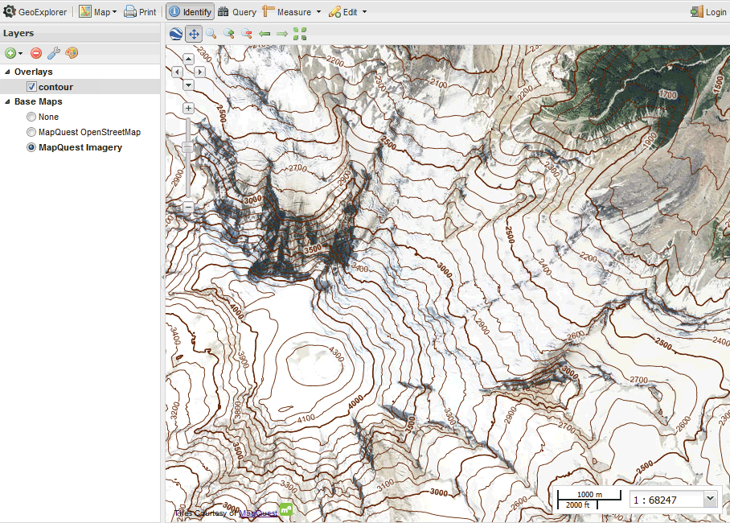Activate the Zoom Out magnifier tool
The height and width of the screenshot is (523, 730).
(248, 34)
